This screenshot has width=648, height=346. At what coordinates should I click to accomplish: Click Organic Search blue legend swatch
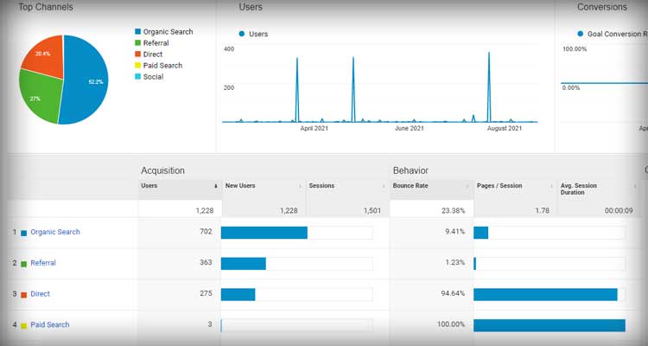[138, 31]
